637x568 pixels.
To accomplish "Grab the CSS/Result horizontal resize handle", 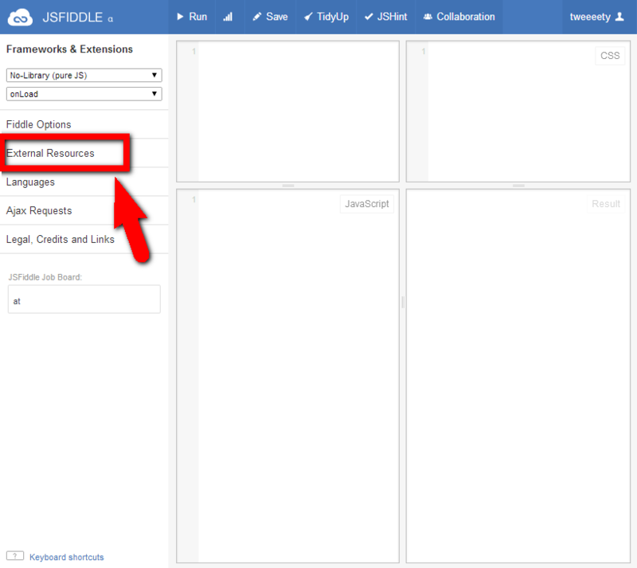I will pos(518,186).
